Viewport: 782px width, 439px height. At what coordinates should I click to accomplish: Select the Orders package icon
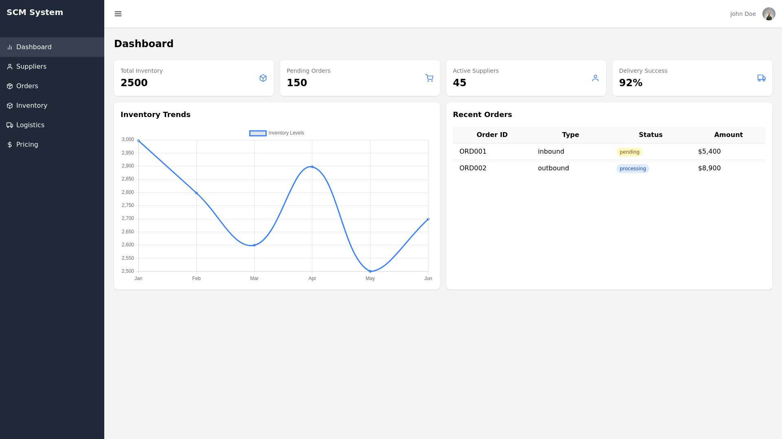[x=10, y=86]
